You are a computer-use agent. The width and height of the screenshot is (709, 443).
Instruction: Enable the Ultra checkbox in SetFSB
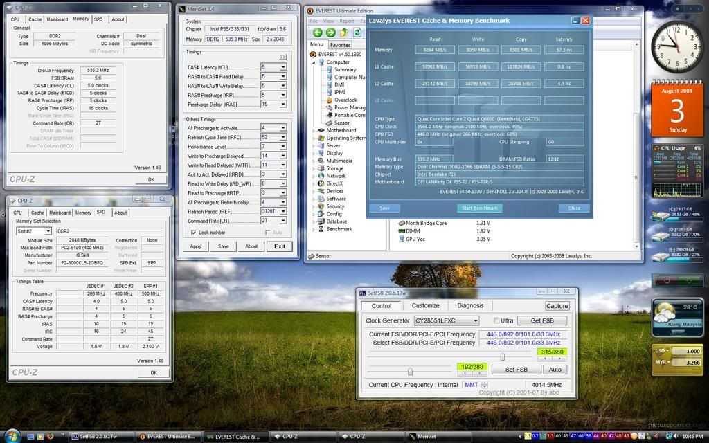tap(496, 320)
